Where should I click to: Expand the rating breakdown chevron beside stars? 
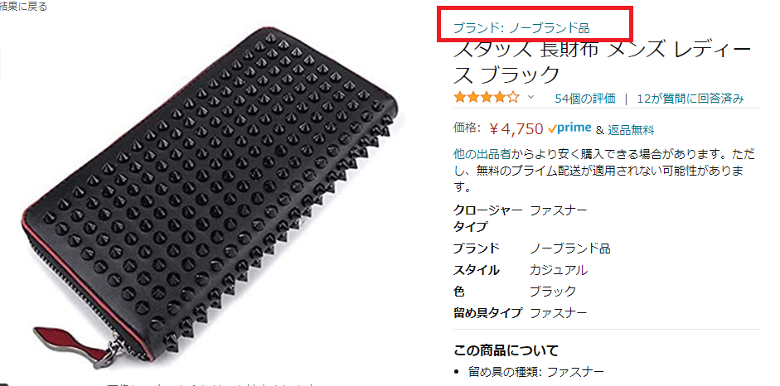(530, 98)
